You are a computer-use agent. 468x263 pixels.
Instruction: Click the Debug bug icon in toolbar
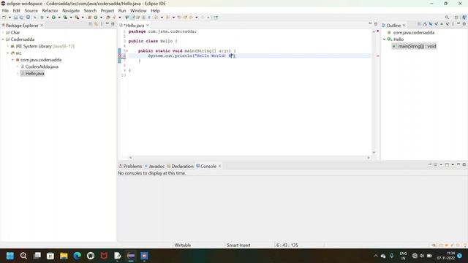[42, 18]
